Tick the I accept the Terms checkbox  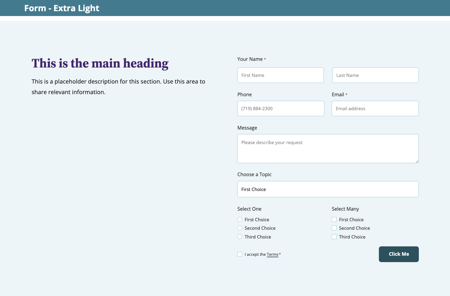pos(240,254)
